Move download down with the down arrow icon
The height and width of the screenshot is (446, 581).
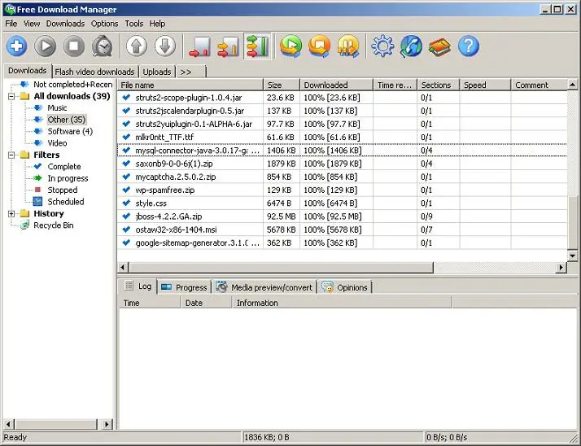[165, 46]
